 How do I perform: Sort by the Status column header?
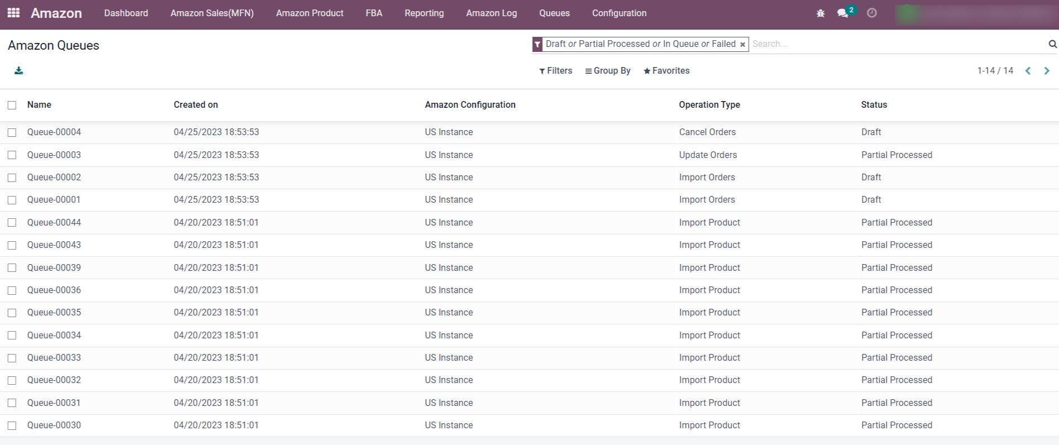[874, 104]
